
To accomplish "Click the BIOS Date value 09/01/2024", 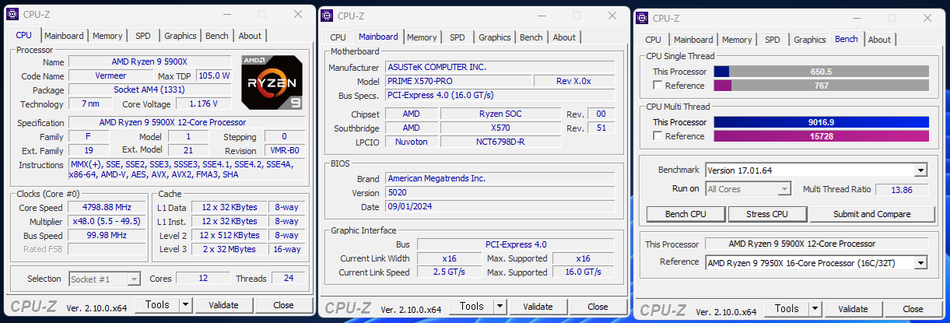I will tap(500, 206).
